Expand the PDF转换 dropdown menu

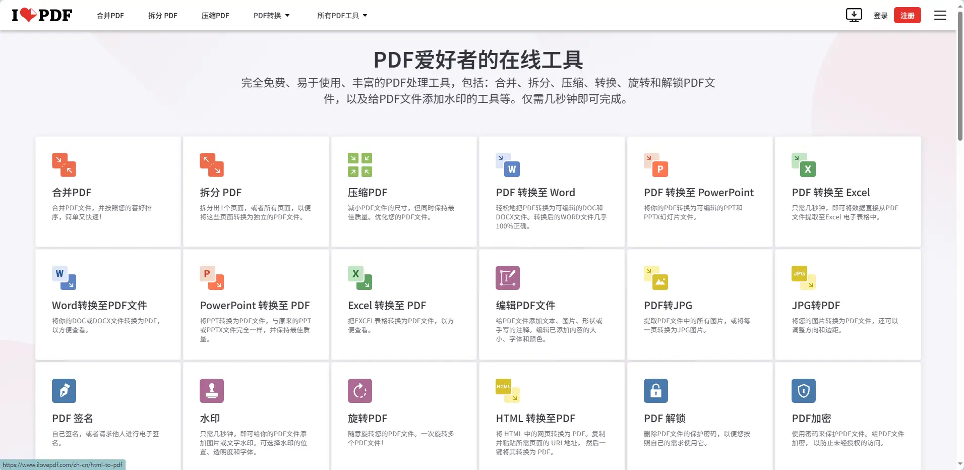[x=272, y=16]
